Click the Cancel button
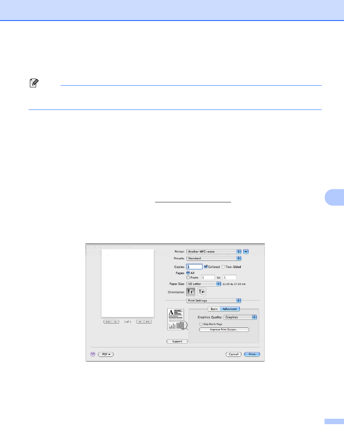This screenshot has height=444, width=344. pyautogui.click(x=233, y=354)
